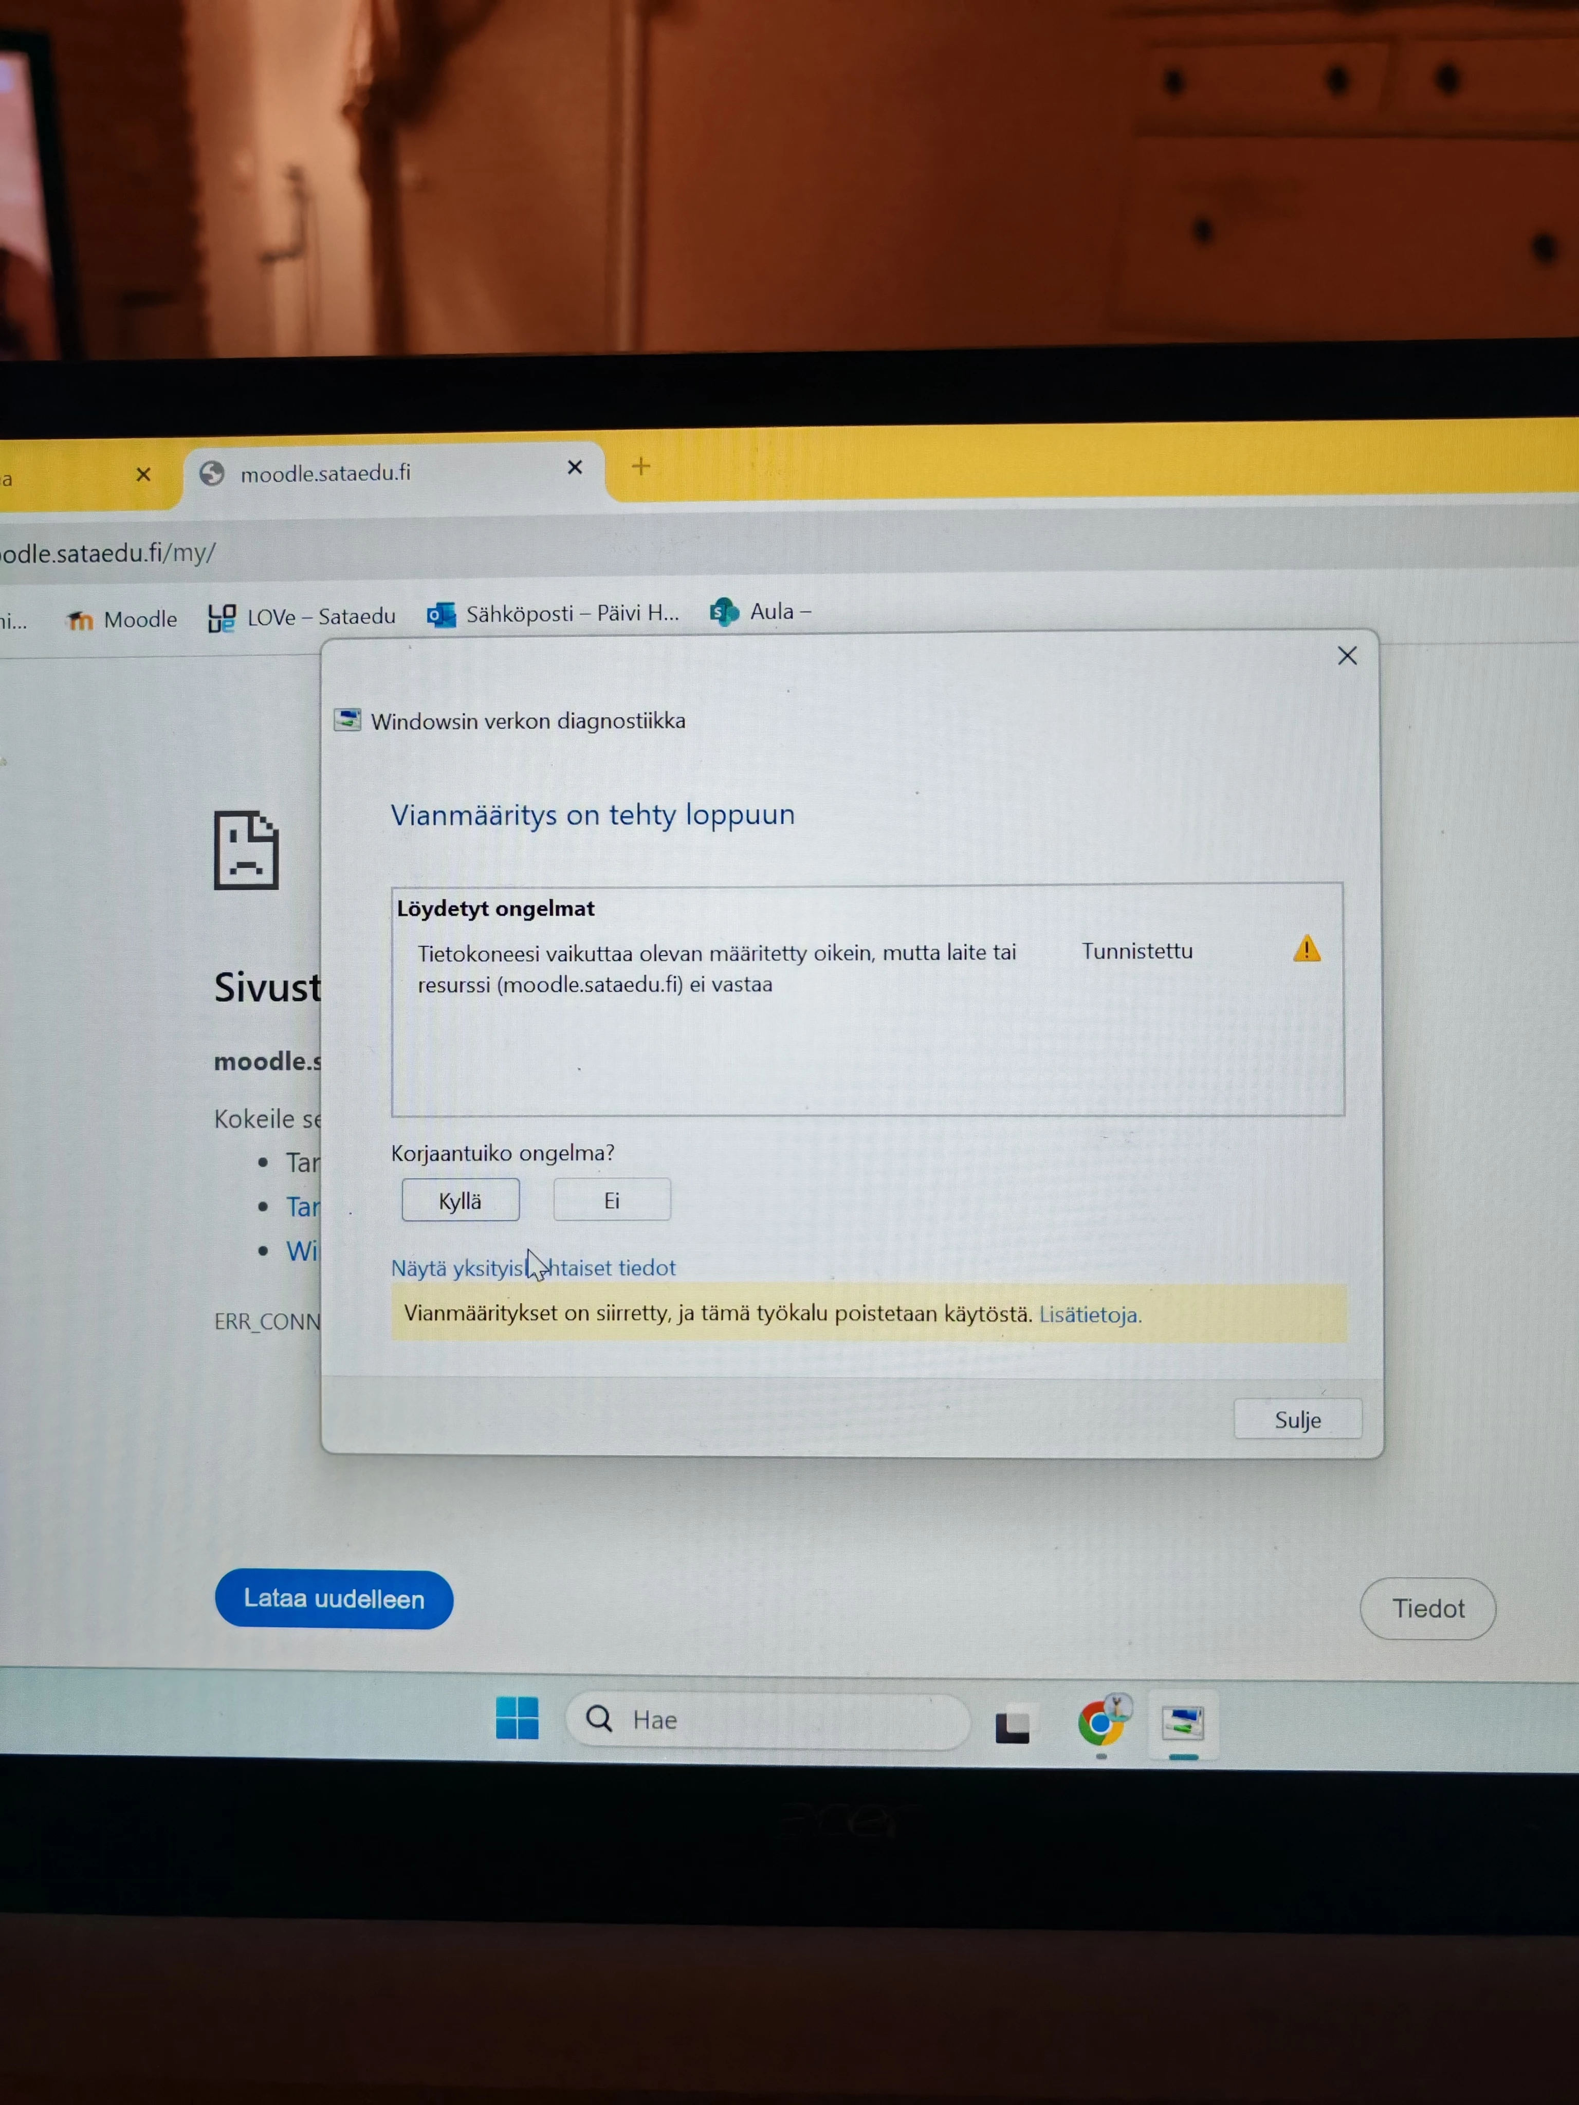
Task: Click the Windows Start icon
Action: (x=517, y=1719)
